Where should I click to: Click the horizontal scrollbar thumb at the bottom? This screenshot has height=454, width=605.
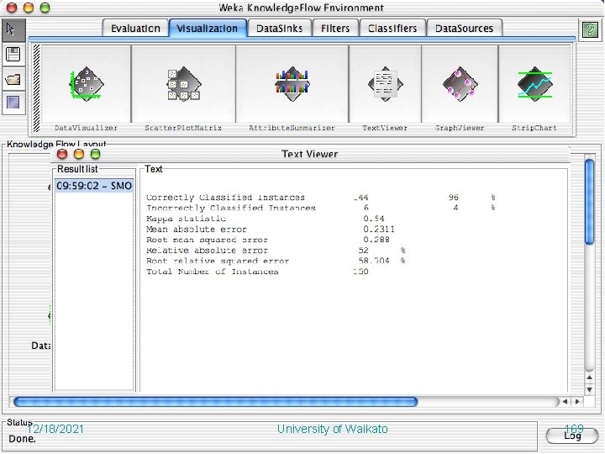point(215,402)
